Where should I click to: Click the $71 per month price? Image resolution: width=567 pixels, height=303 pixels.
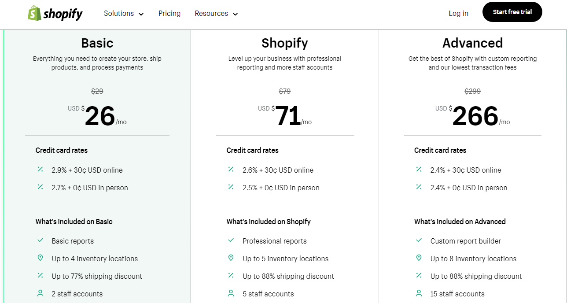[x=285, y=116]
